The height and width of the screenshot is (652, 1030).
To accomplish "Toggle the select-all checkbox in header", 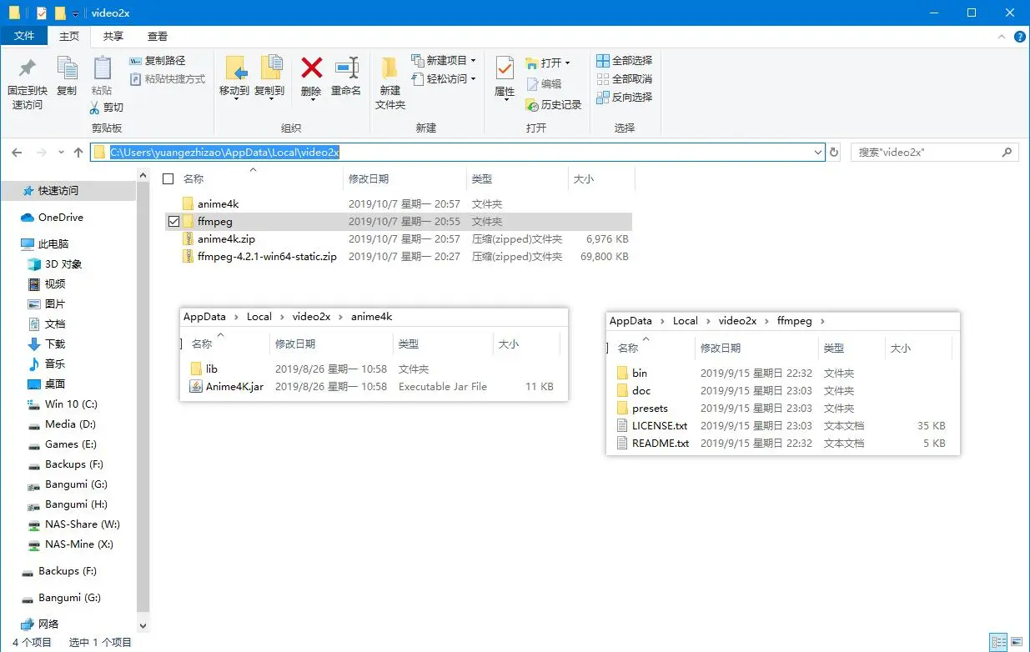I will [168, 179].
